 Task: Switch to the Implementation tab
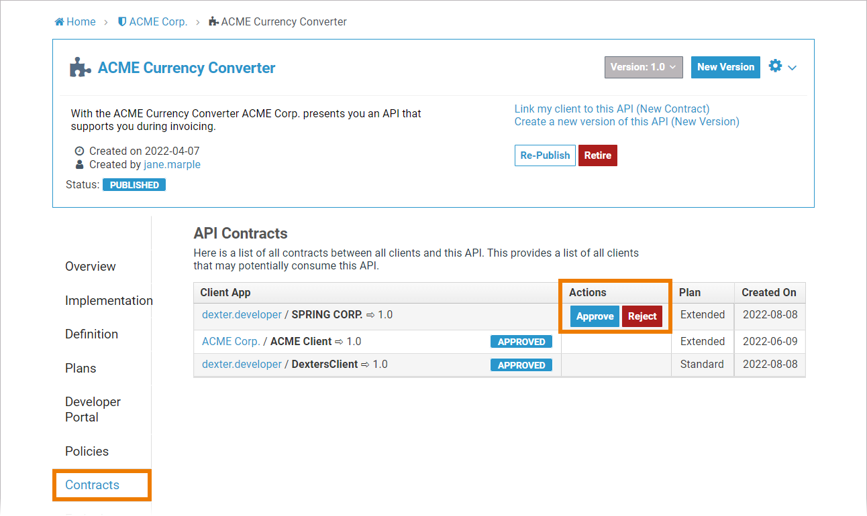[109, 300]
